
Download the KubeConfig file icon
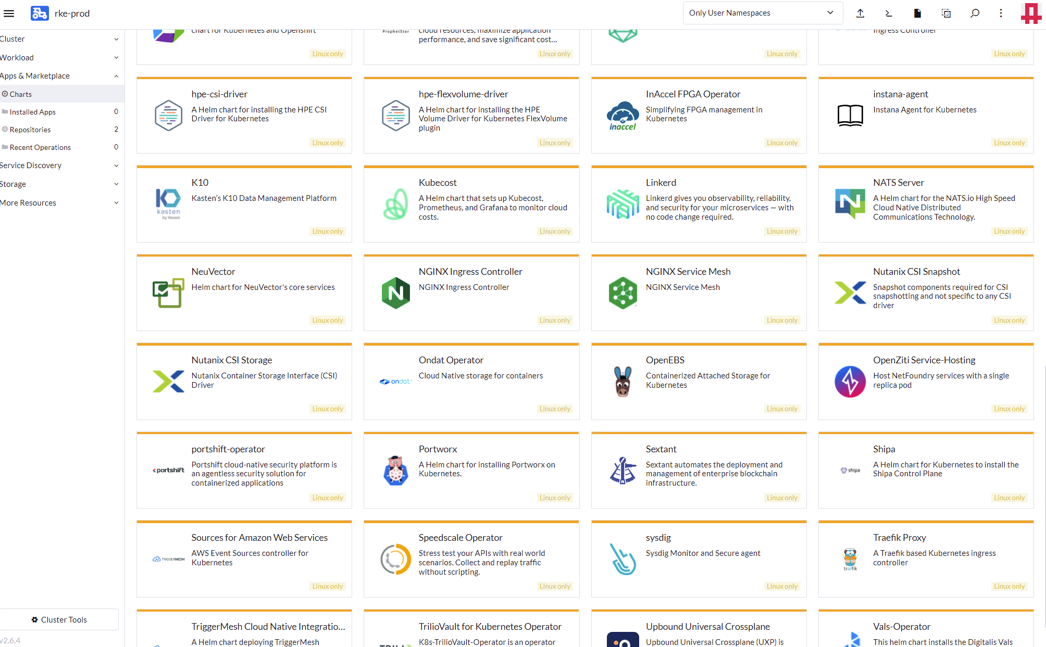point(917,14)
